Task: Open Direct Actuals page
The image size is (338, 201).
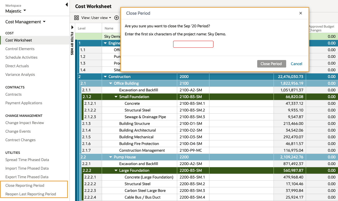Action: (x=17, y=66)
